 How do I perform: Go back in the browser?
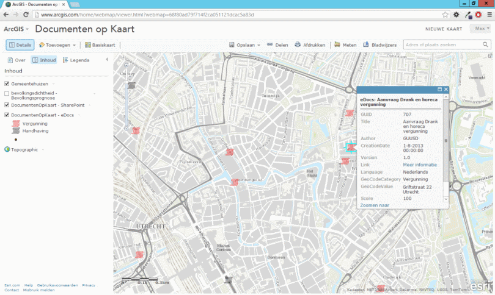tap(6, 15)
